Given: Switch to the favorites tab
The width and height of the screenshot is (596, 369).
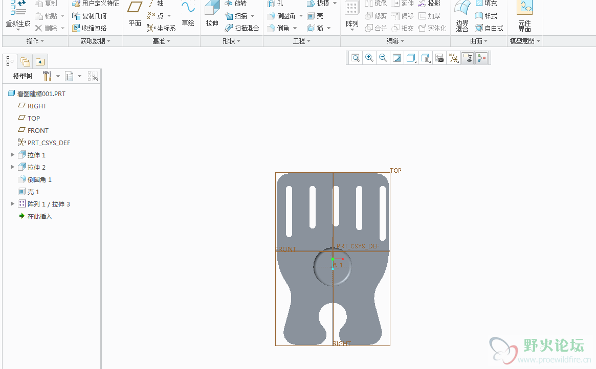Looking at the screenshot, I should pos(40,61).
